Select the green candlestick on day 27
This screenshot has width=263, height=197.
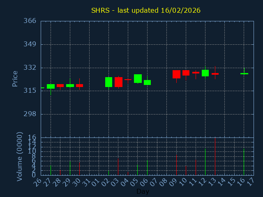point(51,87)
